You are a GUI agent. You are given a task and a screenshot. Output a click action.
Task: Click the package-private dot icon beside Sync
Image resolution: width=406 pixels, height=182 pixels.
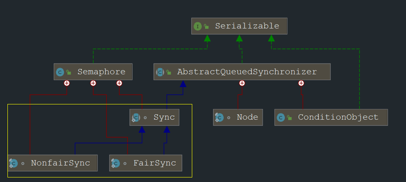145,118
